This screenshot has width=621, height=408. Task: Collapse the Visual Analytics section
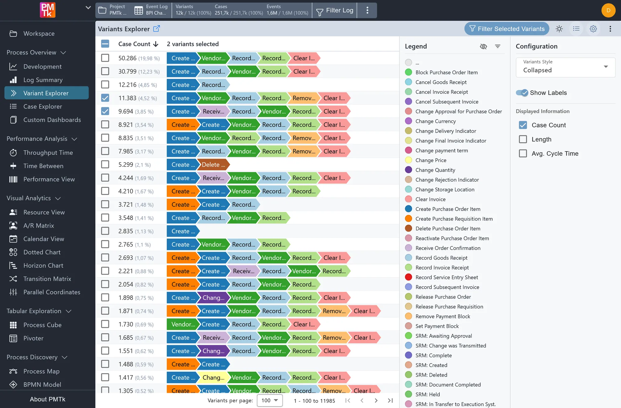34,198
